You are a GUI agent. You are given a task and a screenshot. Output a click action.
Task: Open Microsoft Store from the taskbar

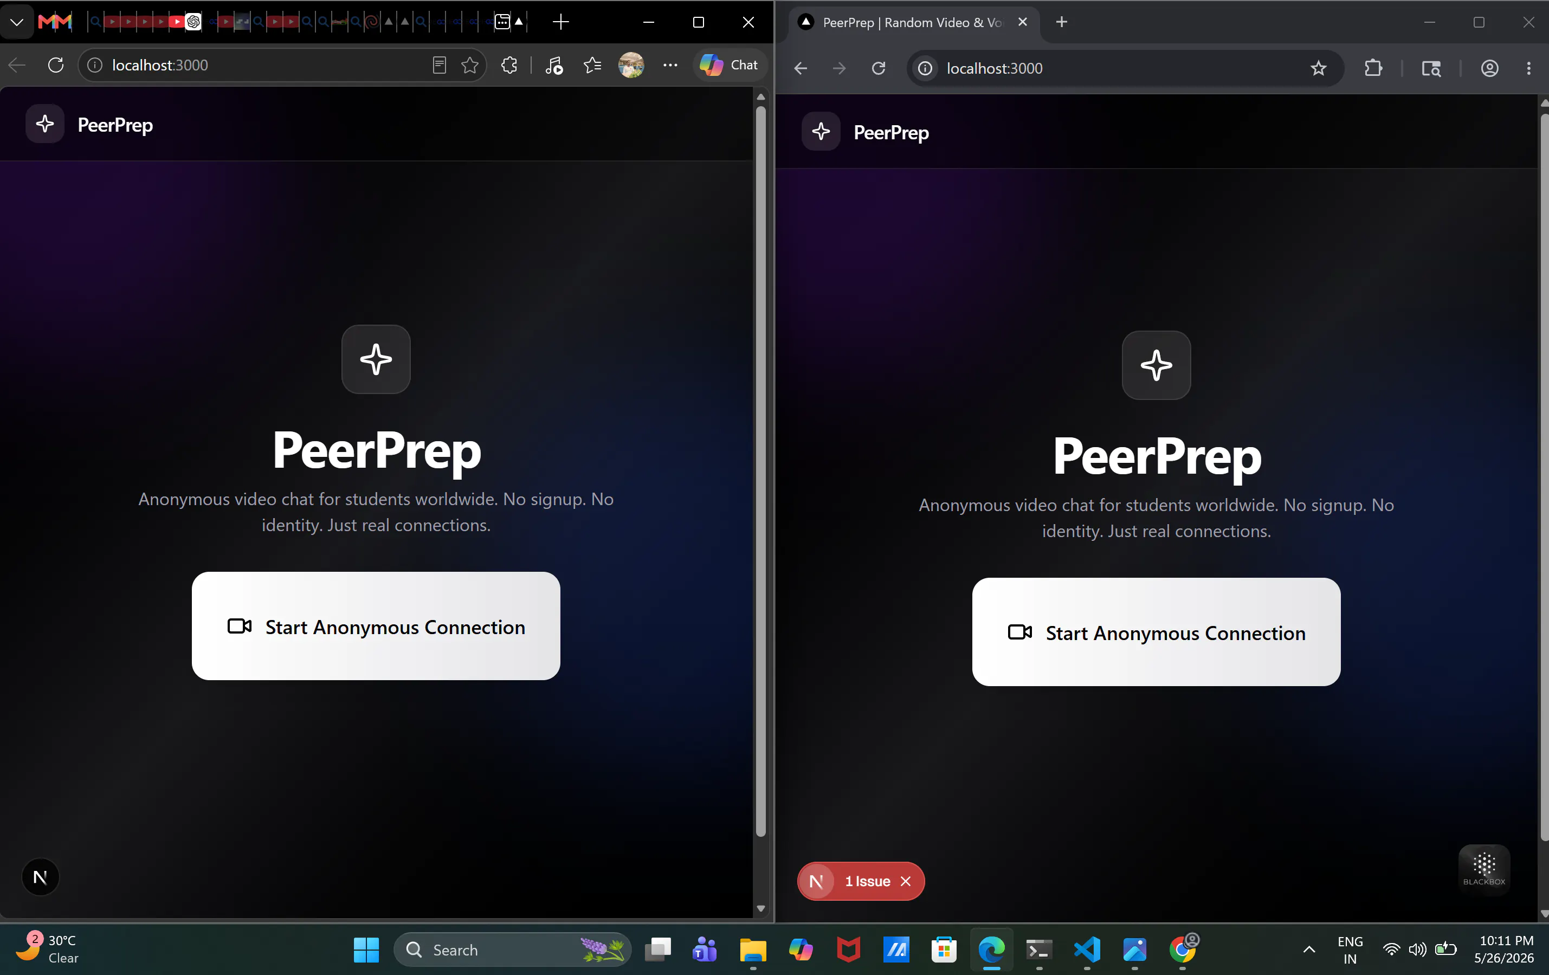coord(944,950)
